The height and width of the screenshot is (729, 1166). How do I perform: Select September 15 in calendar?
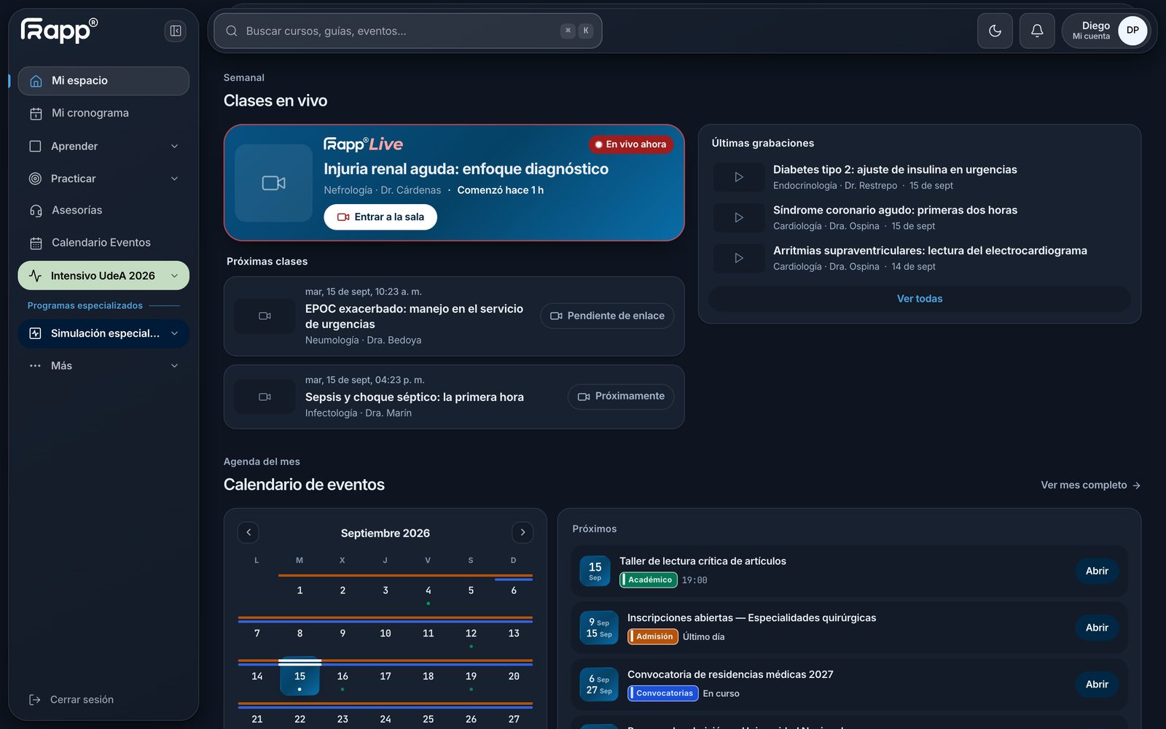pyautogui.click(x=300, y=677)
